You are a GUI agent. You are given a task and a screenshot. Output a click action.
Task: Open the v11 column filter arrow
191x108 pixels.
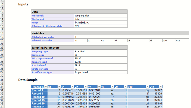(x=161, y=87)
